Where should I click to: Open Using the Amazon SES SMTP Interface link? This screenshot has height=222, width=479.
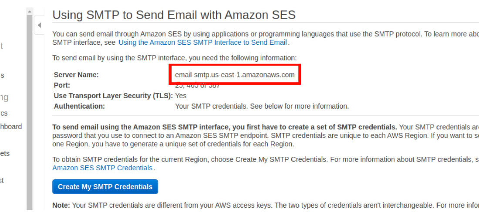pyautogui.click(x=202, y=43)
